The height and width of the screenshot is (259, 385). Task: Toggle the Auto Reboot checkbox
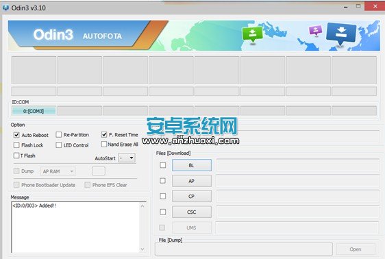[x=16, y=135]
